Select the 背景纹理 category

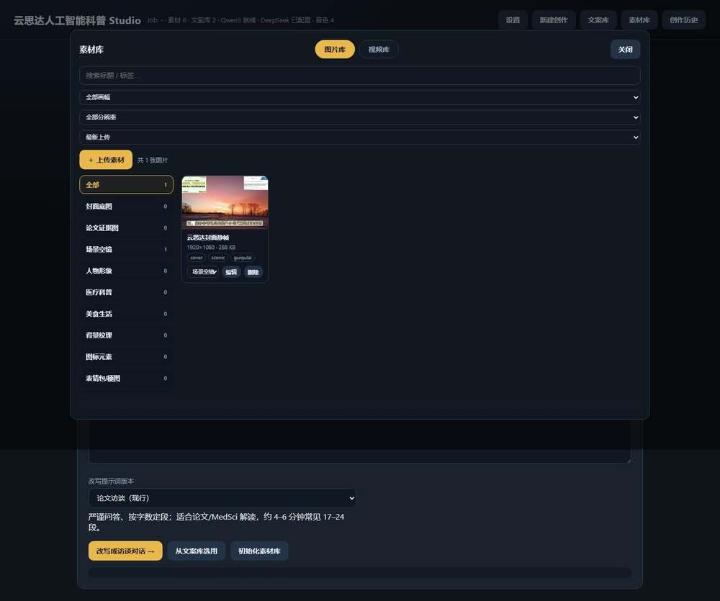[126, 335]
